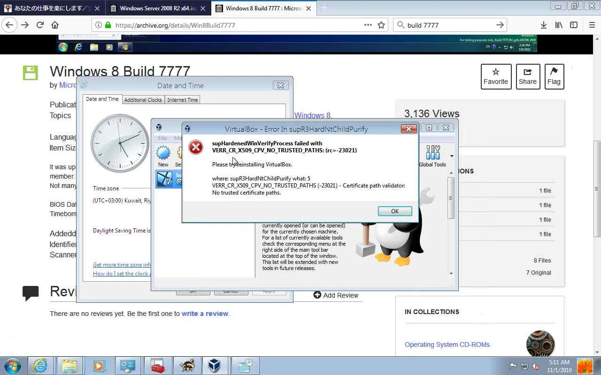
Task: Open the File menu in VirtualBox Manager
Action: pos(162,138)
